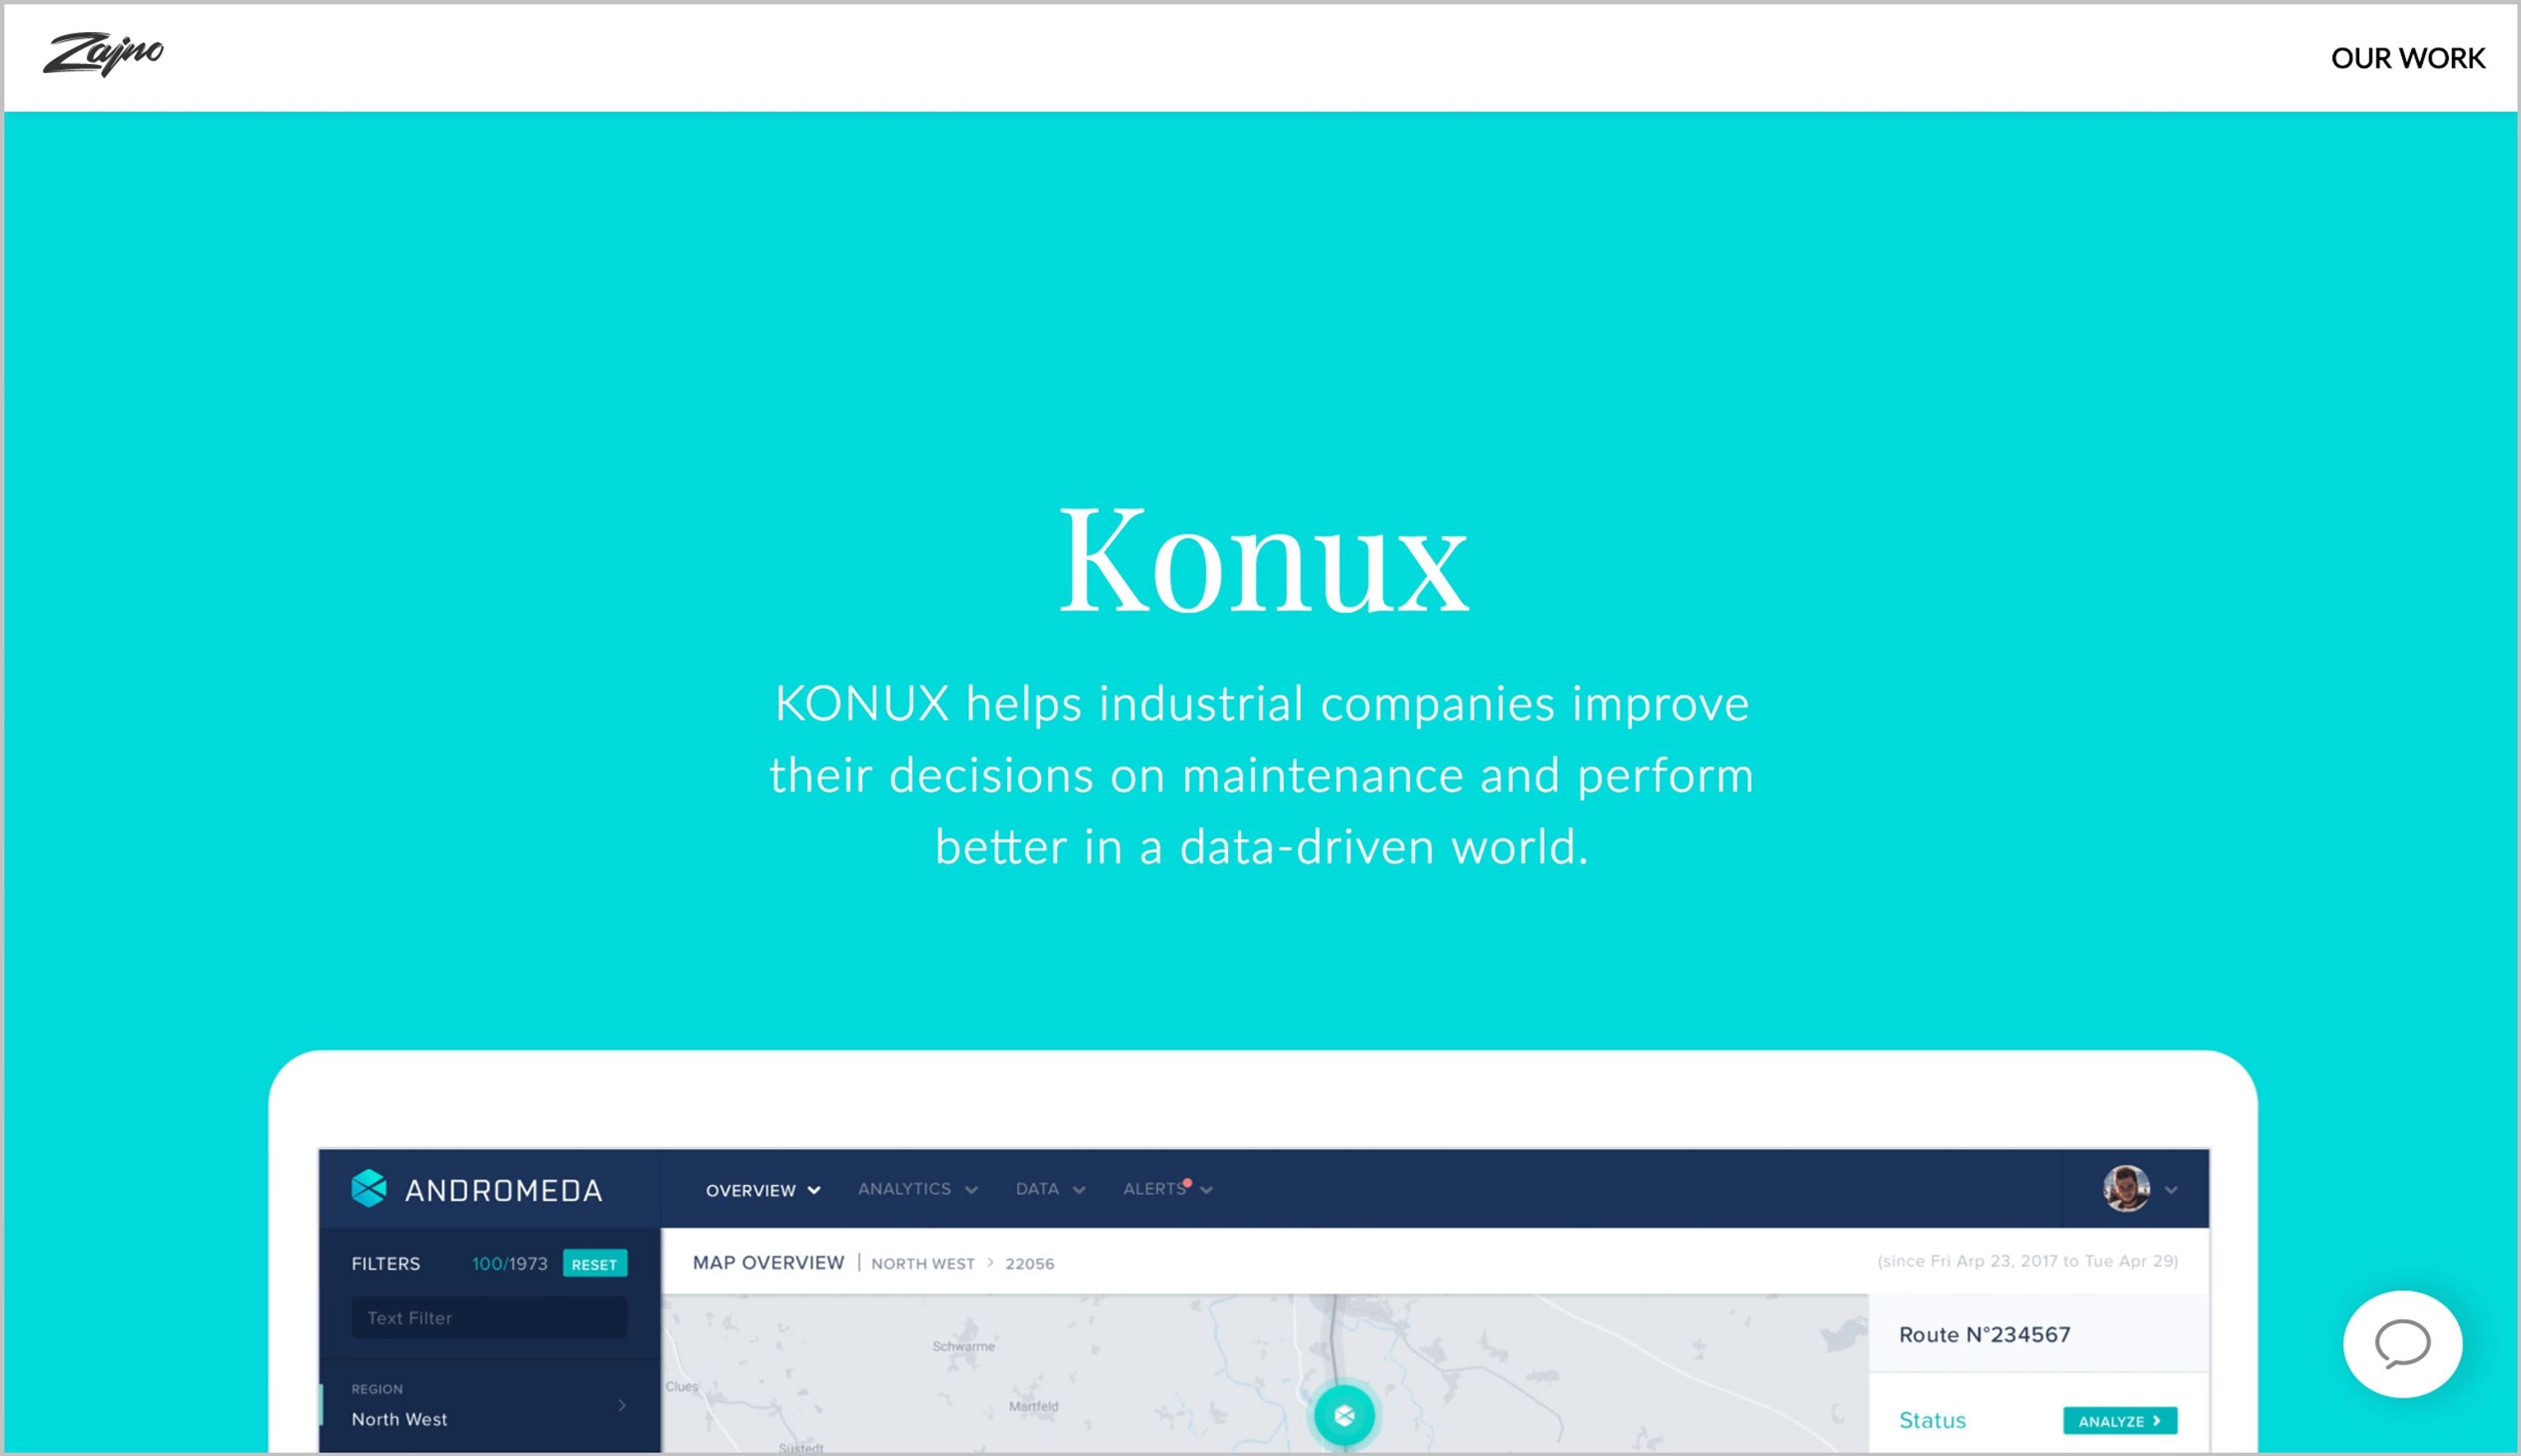Click the user avatar photo

2126,1189
